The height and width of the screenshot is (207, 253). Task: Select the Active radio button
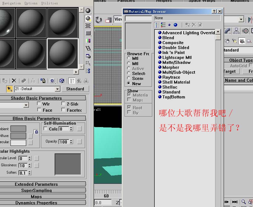point(129,68)
